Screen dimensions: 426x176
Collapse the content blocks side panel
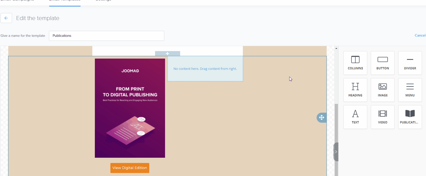pyautogui.click(x=336, y=152)
